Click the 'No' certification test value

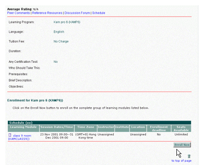pyautogui.click(x=56, y=62)
